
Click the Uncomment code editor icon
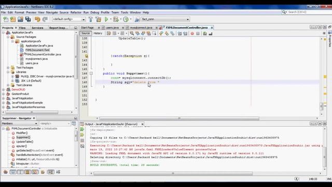click(x=211, y=33)
